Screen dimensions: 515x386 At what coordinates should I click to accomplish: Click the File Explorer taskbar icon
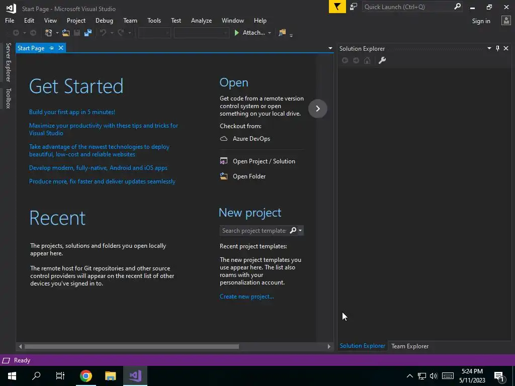(x=110, y=375)
